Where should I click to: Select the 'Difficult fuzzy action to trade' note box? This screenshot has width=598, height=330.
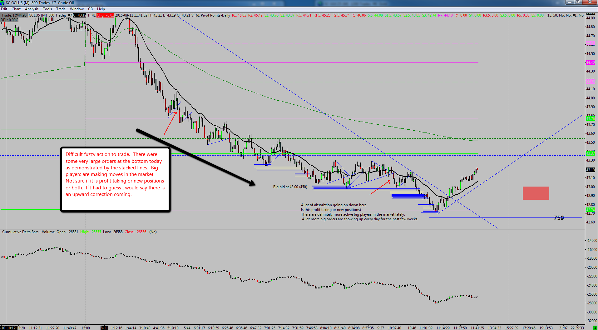pos(115,180)
